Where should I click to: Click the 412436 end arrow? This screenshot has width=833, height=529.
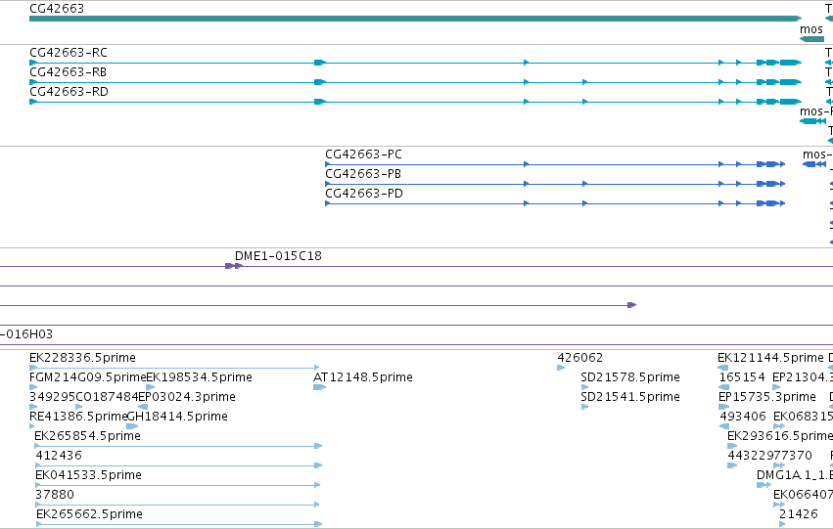[318, 465]
